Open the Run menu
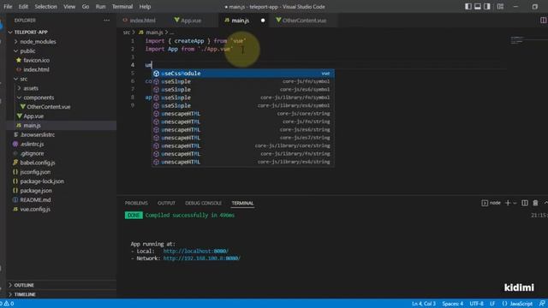 point(100,7)
